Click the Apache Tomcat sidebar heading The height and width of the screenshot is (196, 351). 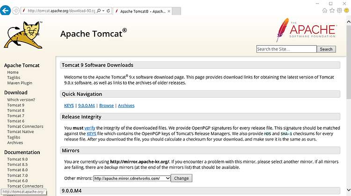[22, 65]
